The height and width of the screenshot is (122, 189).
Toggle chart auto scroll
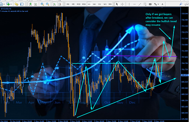pos(55,4)
